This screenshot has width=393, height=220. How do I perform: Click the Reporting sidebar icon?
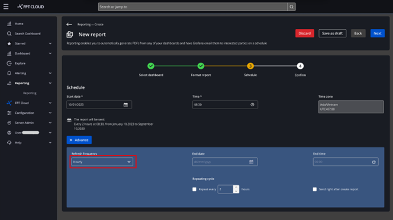click(9, 83)
